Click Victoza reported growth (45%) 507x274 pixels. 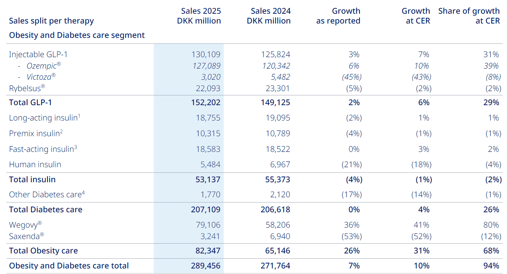click(352, 77)
